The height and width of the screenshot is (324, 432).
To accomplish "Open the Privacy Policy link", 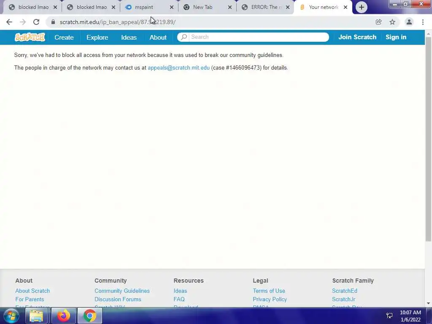I will (270, 299).
